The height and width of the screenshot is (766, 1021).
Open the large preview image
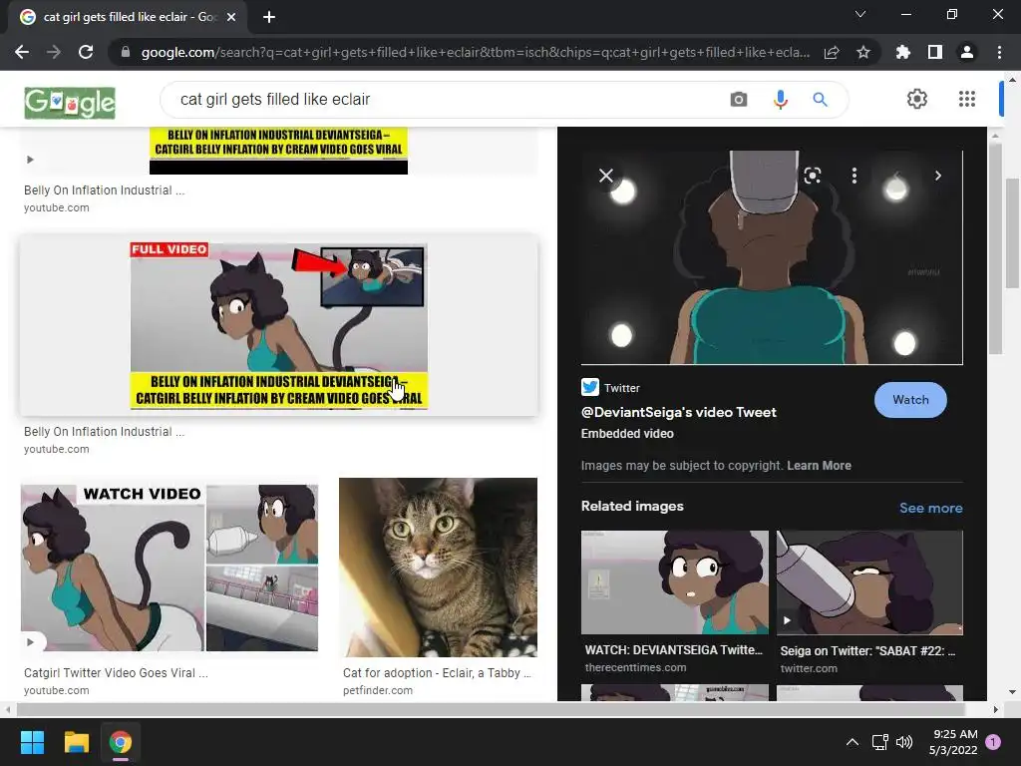click(772, 257)
